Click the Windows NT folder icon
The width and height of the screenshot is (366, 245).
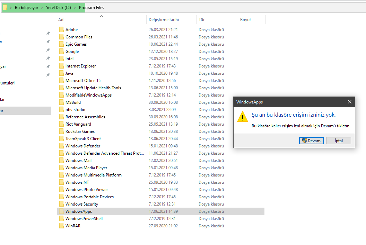61,182
